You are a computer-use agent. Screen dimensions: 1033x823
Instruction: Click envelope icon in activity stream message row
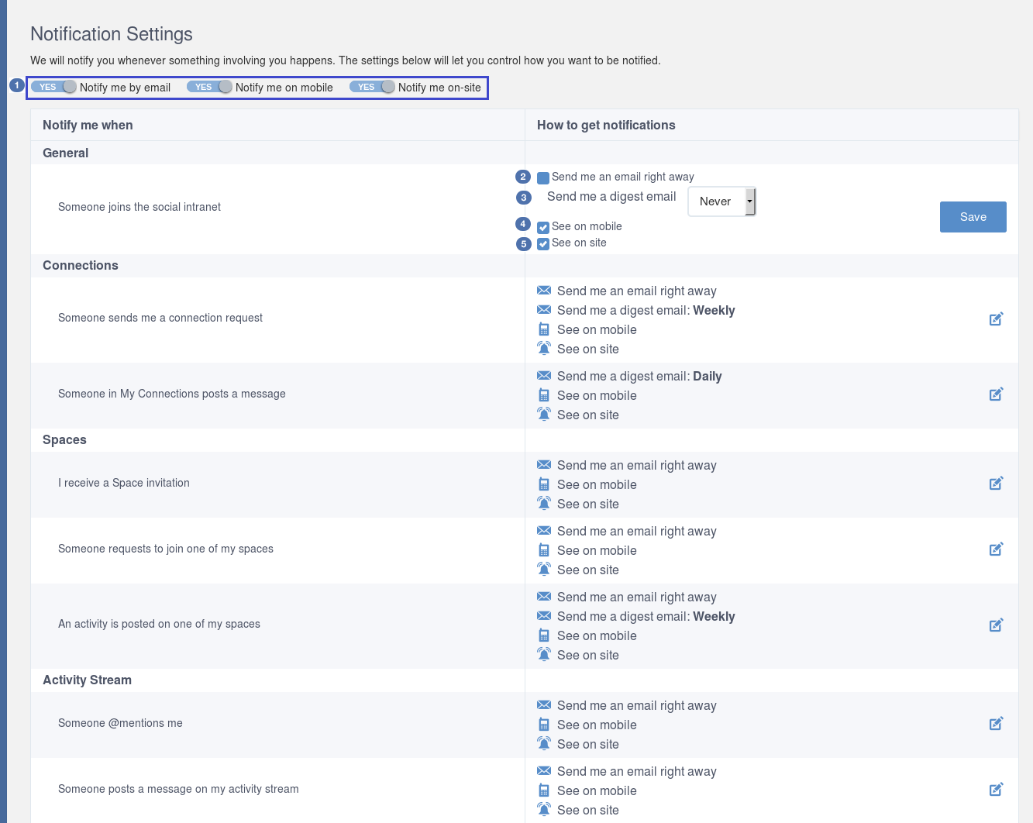click(x=544, y=771)
